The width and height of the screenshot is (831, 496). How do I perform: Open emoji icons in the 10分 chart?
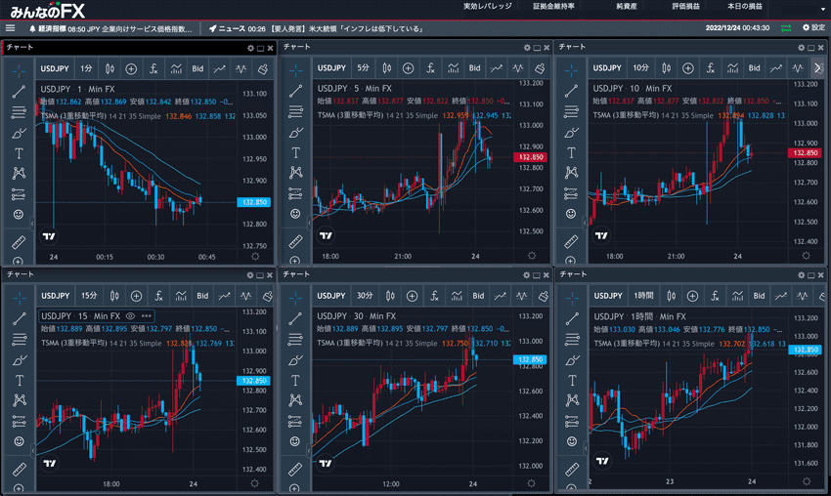click(571, 213)
